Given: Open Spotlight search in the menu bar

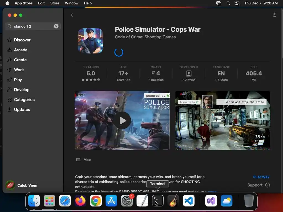Looking at the screenshot, I should click(228, 3).
